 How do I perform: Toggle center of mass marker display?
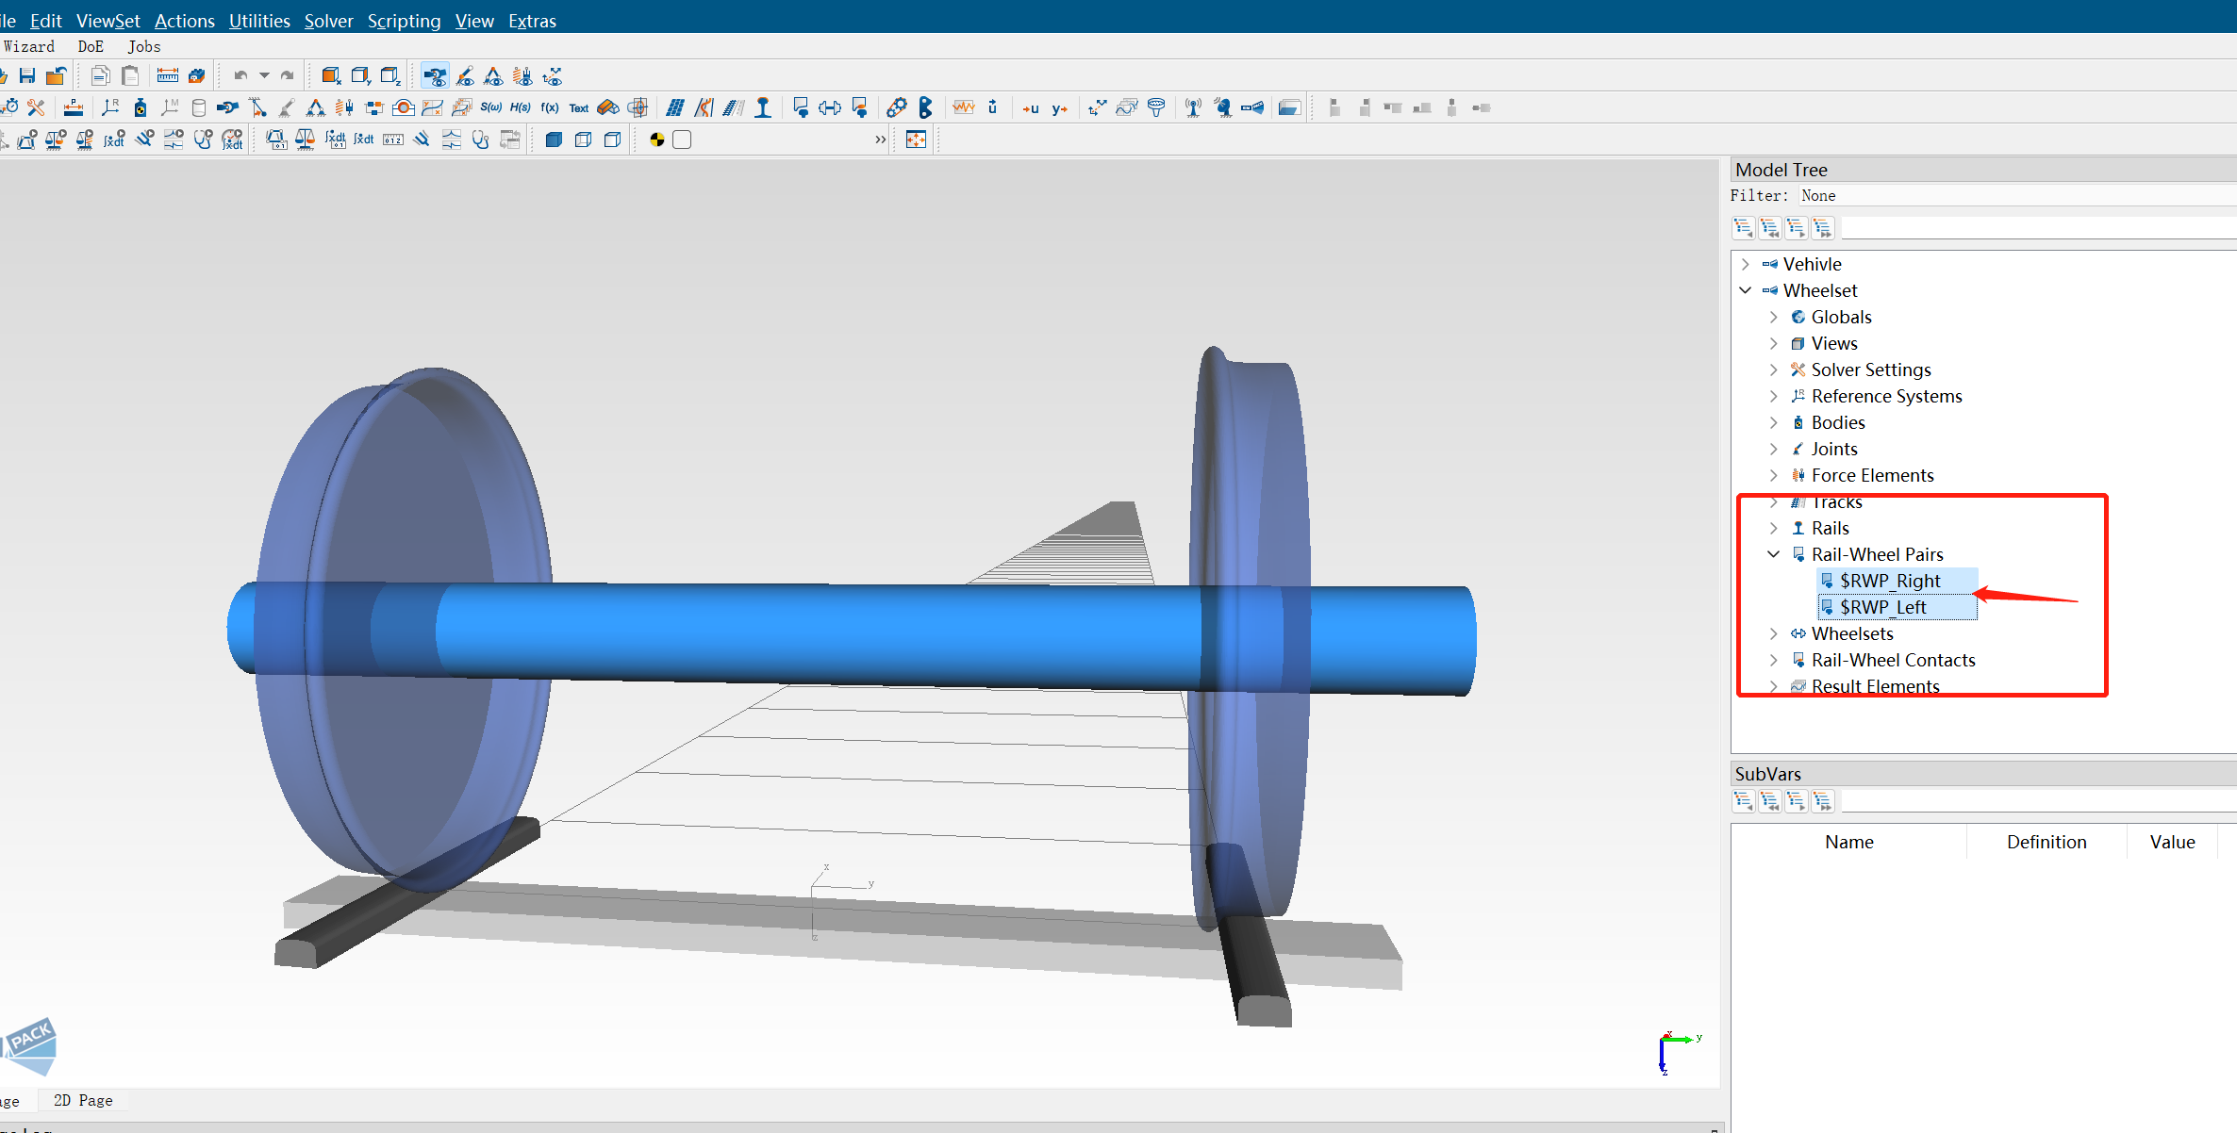657,140
